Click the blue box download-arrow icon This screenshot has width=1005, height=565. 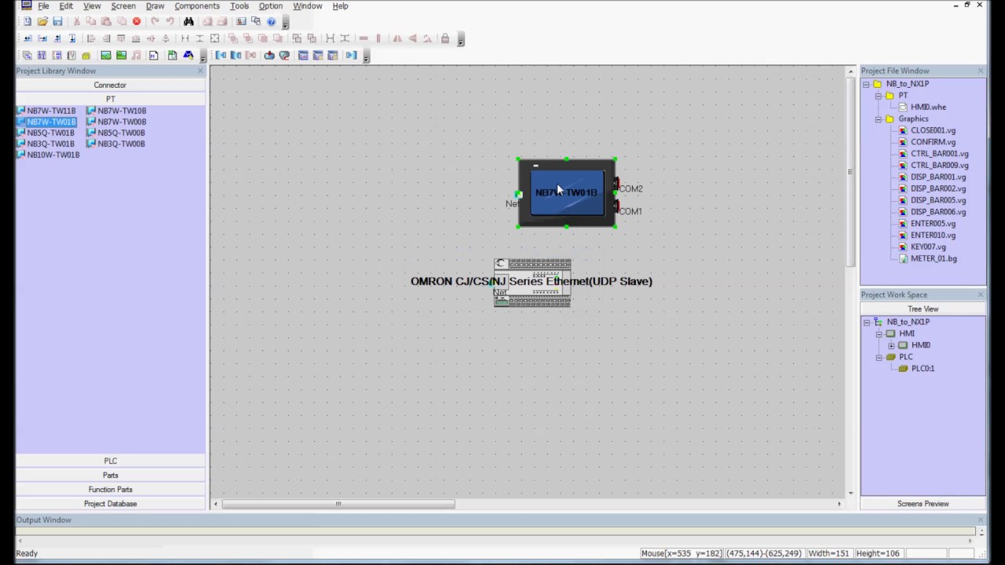[x=269, y=56]
